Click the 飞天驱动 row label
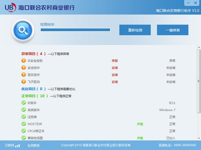Viewport: 201px width, 150px height. pyautogui.click(x=33, y=82)
